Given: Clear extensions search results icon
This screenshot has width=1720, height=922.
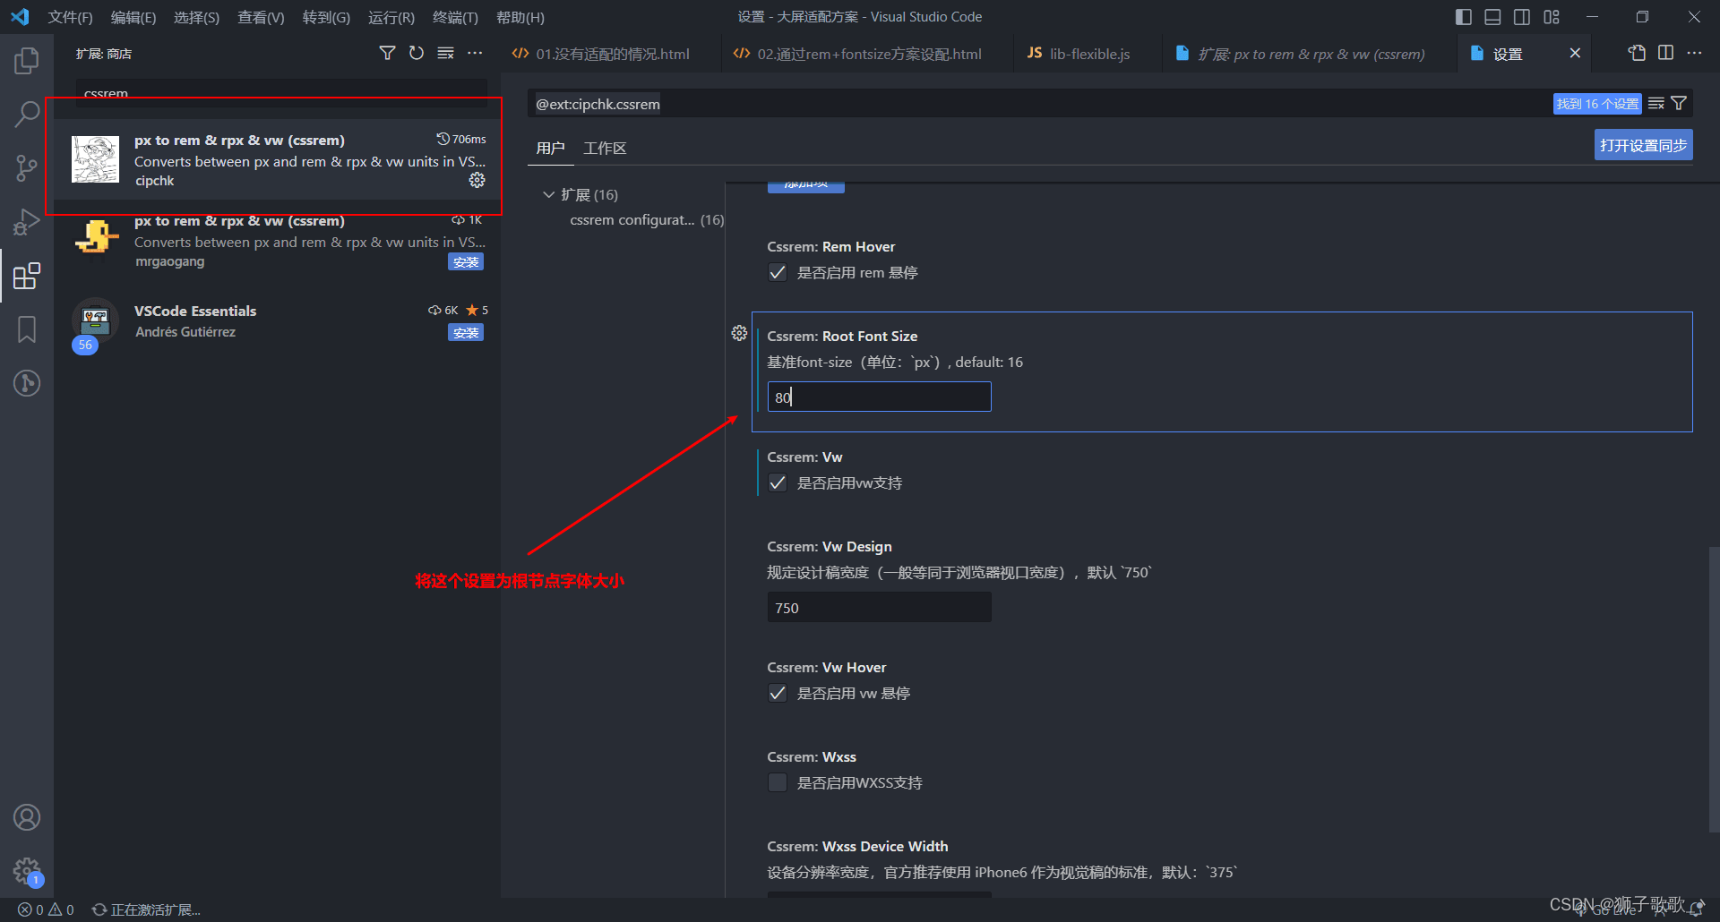Looking at the screenshot, I should (x=445, y=53).
